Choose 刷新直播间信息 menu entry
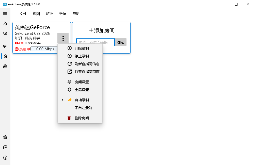Screen dimensions: 254x165 pos(80,64)
